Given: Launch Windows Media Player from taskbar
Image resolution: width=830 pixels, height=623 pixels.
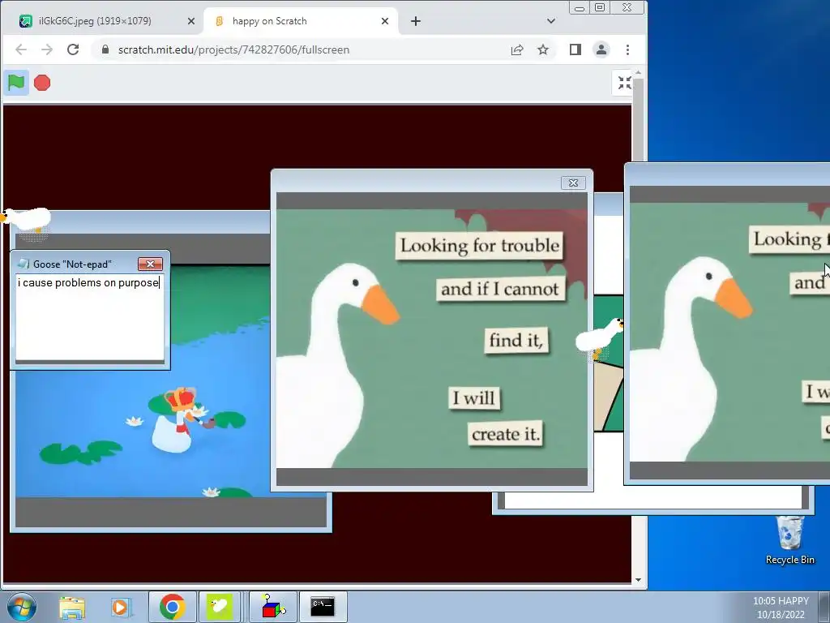Looking at the screenshot, I should click(120, 607).
